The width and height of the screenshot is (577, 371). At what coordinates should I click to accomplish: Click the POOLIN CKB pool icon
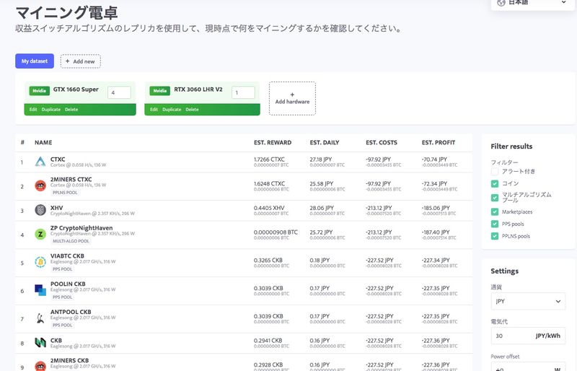[x=40, y=290]
